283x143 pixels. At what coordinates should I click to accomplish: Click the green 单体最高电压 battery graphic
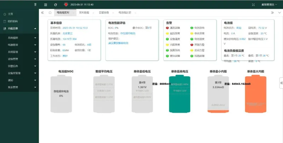180,94
